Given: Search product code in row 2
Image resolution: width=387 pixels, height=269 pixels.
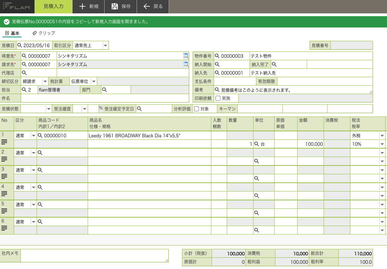Looking at the screenshot, I should [x=40, y=153].
